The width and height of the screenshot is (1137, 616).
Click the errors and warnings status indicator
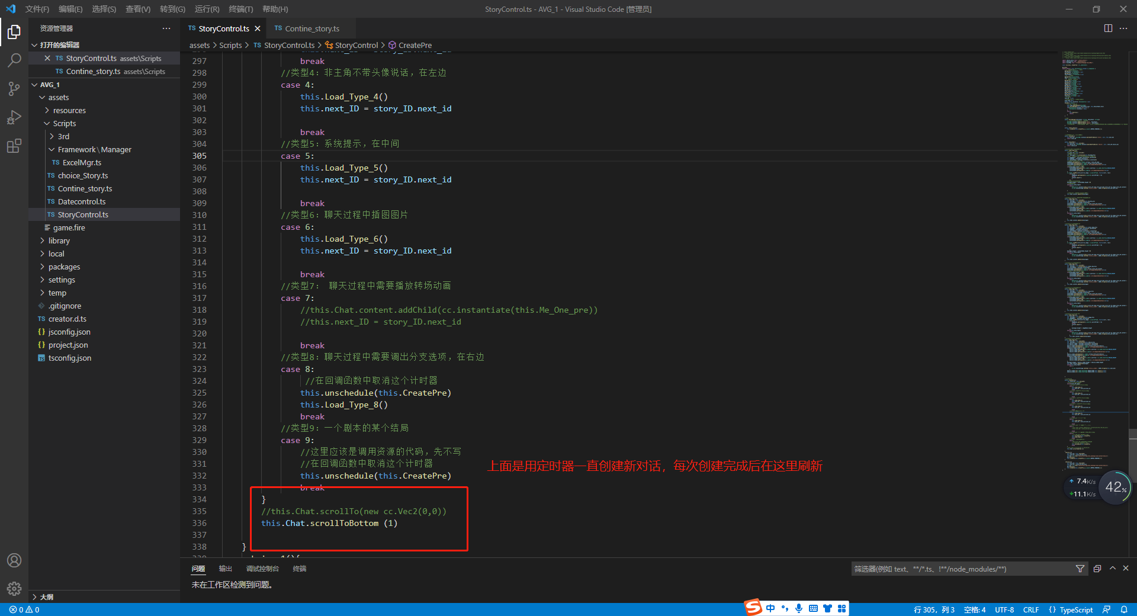(x=24, y=609)
